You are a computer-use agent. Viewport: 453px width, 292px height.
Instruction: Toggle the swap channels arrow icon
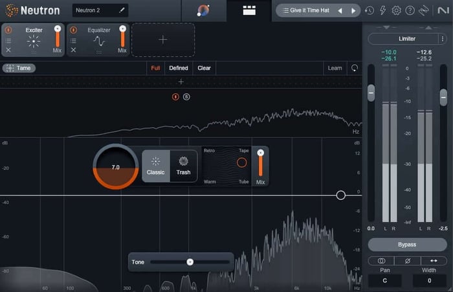tap(434, 261)
